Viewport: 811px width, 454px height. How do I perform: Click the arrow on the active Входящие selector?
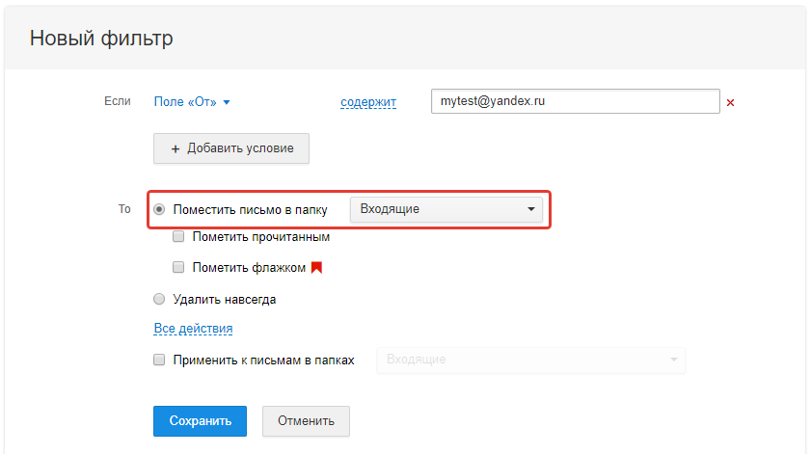point(530,209)
